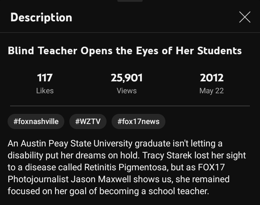260x205 pixels.
Task: Open the #fox17news hashtag
Action: [x=138, y=121]
